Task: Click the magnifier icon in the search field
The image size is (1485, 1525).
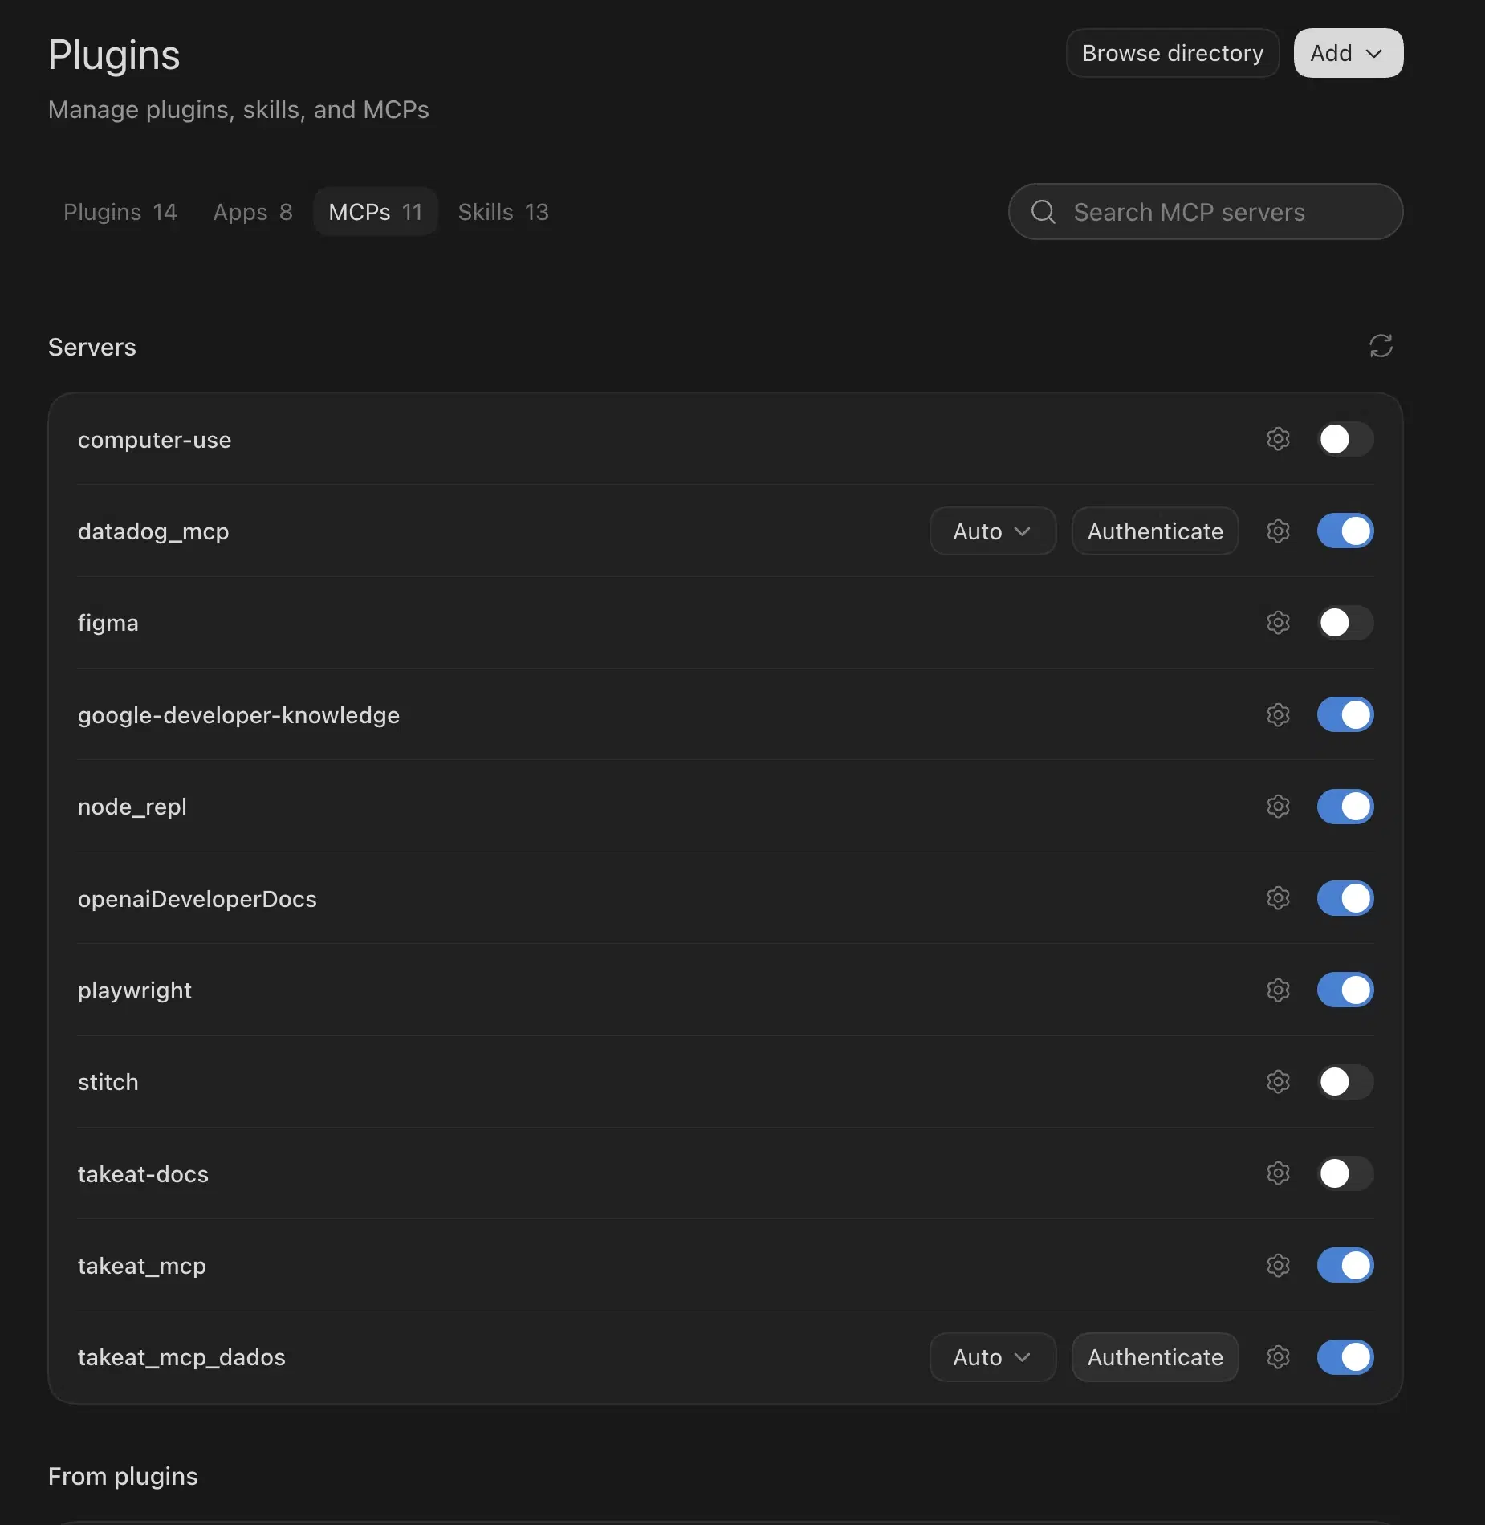Action: coord(1043,212)
